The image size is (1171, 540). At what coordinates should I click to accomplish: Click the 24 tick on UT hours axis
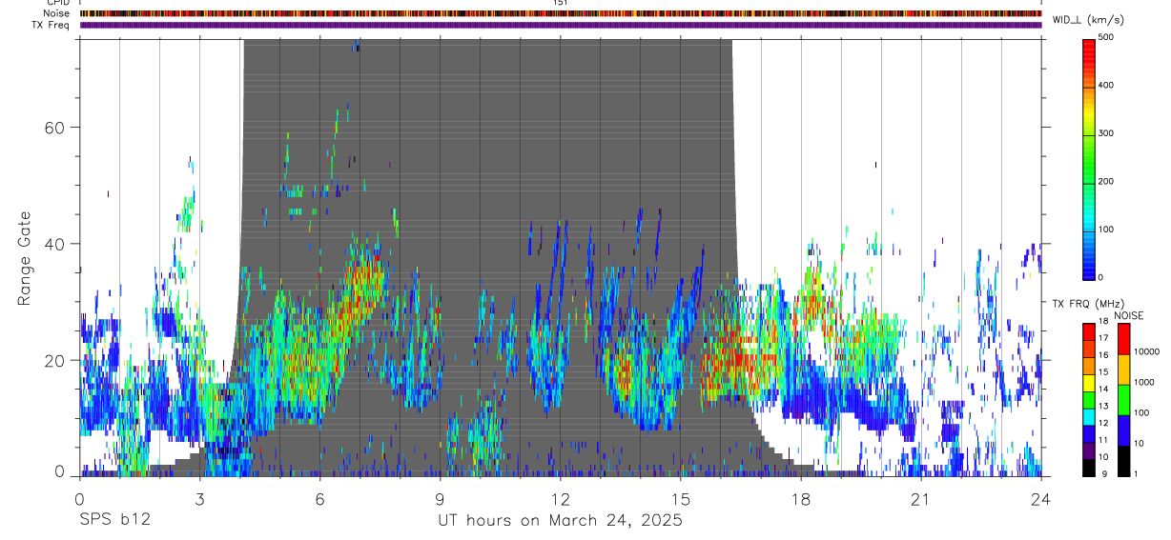tap(1041, 498)
